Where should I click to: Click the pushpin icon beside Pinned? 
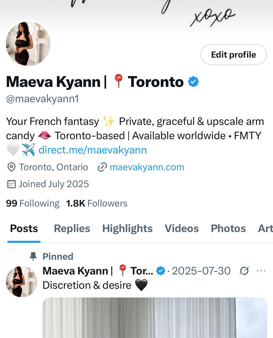tap(33, 256)
